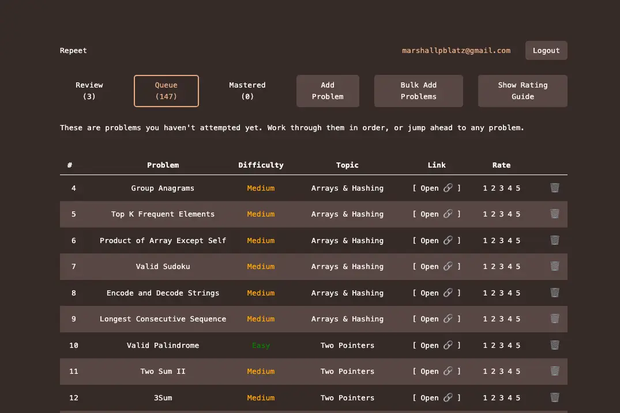
Task: Click the Add Problem button
Action: [x=328, y=91]
